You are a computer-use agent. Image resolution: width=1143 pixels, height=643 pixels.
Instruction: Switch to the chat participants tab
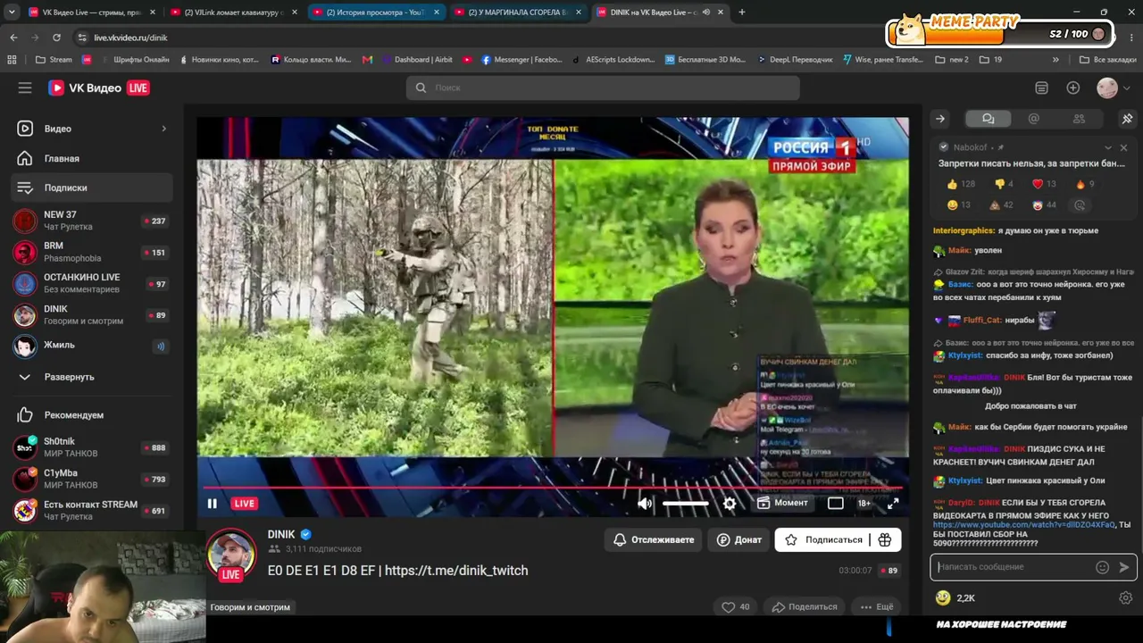point(1079,119)
